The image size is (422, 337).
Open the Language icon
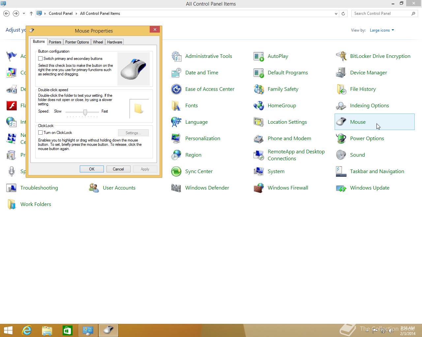click(x=176, y=122)
